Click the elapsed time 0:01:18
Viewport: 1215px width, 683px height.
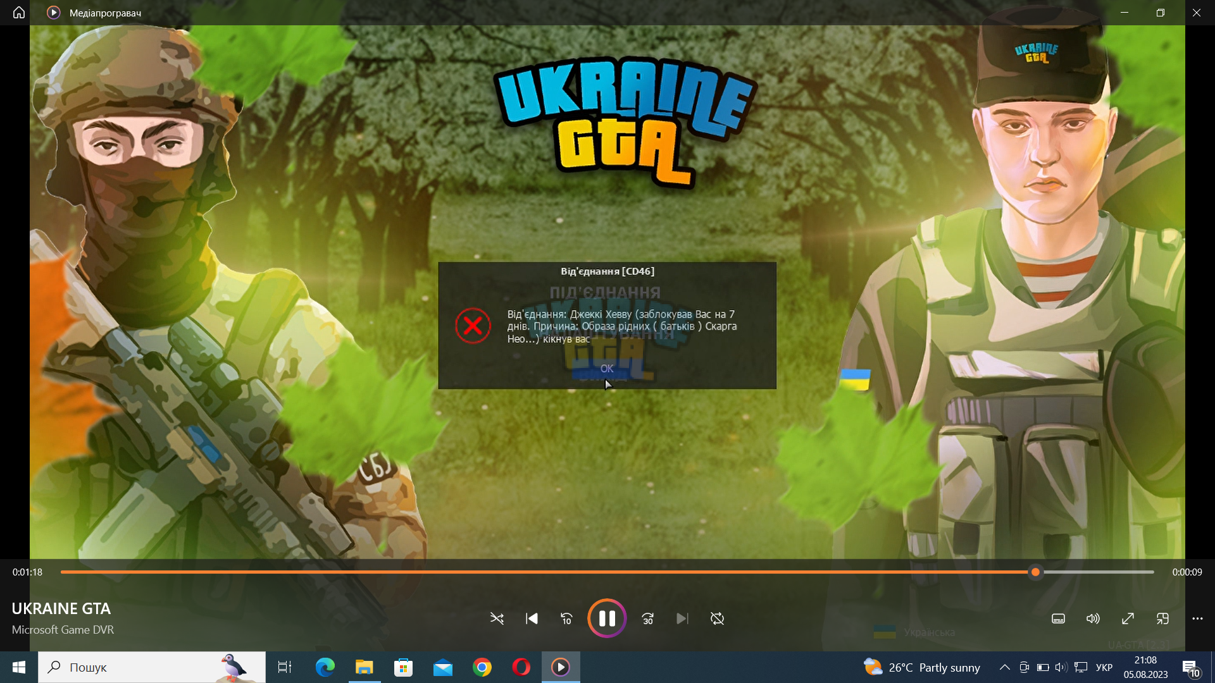coord(27,572)
